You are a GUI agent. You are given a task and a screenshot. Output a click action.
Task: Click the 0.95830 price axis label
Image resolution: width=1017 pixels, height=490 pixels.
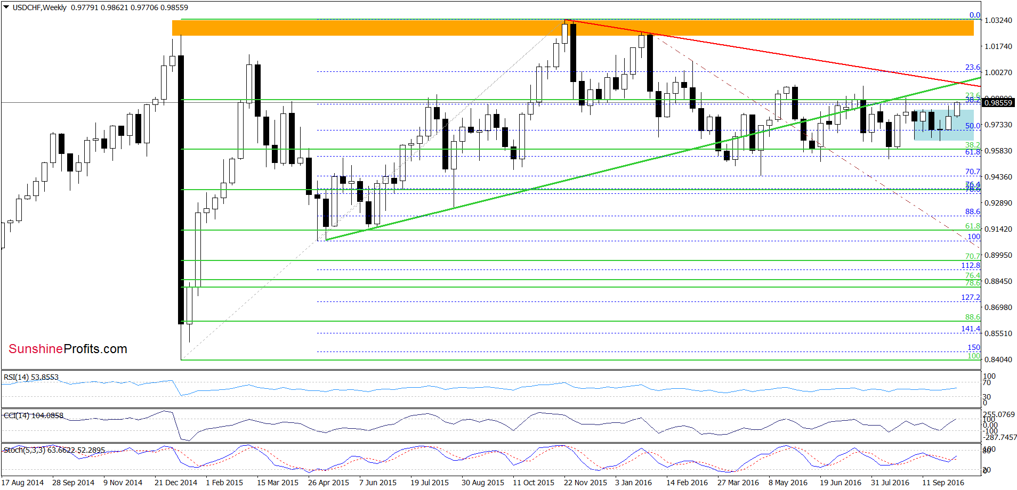click(x=998, y=151)
